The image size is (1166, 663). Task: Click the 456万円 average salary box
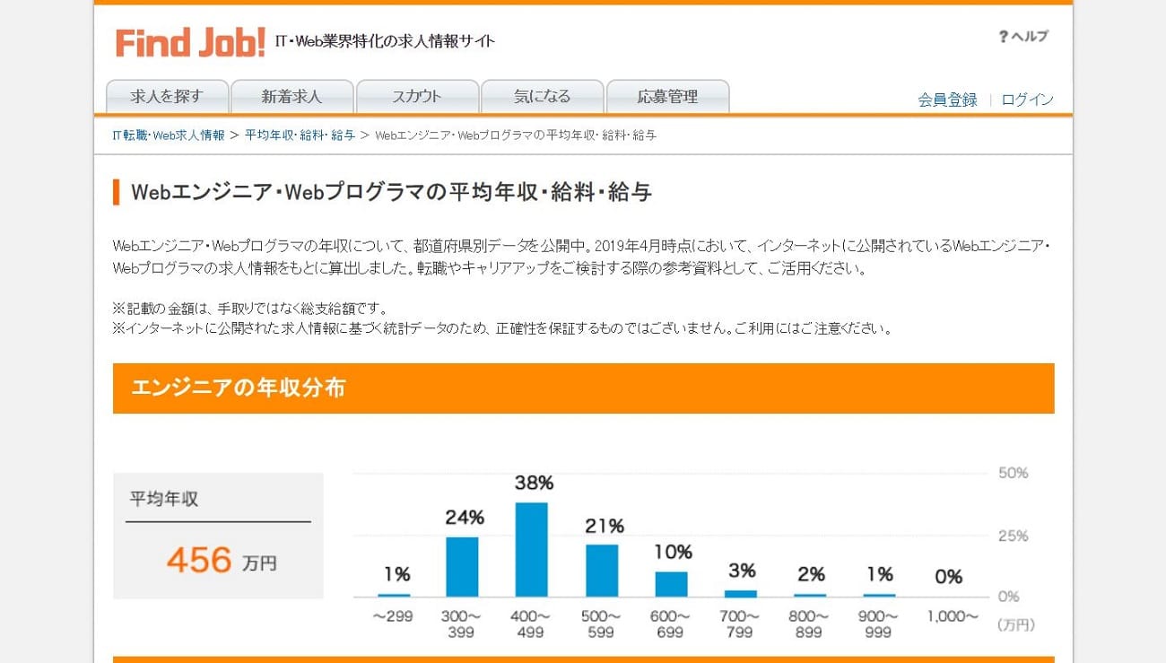click(218, 536)
